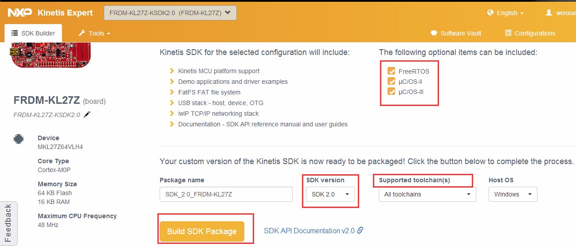Disable the μC/OS-III option

[391, 91]
